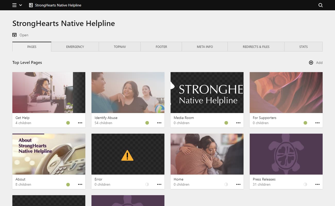
Task: Click '4 children' under Get Help
Action: (23, 123)
